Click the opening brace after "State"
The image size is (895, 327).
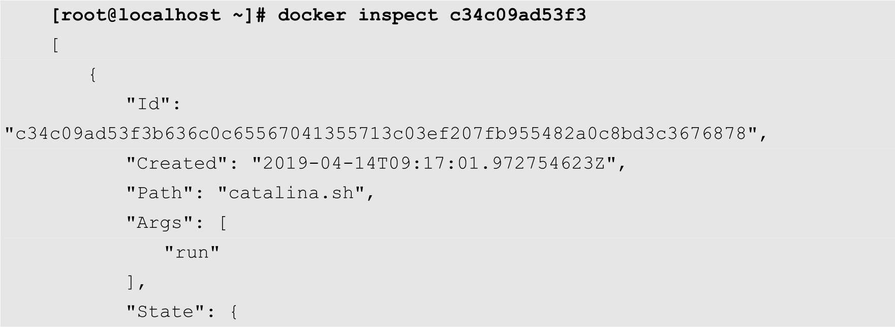[x=234, y=311]
